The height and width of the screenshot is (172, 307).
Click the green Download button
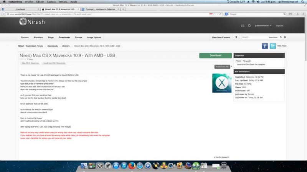click(215, 55)
